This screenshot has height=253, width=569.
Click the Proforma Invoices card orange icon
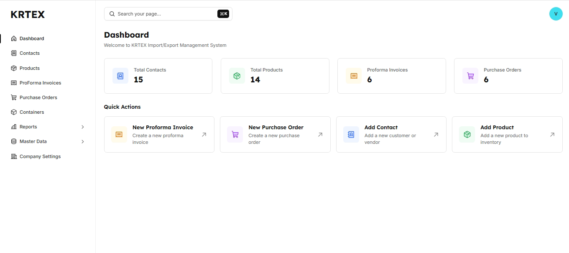click(354, 76)
